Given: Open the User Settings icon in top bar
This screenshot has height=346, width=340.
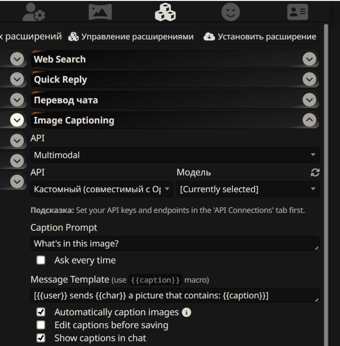Looking at the screenshot, I should click(34, 12).
